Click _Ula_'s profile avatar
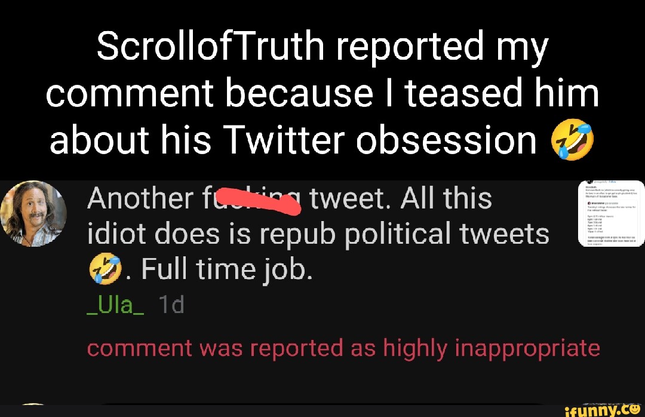645x417 pixels. point(33,213)
